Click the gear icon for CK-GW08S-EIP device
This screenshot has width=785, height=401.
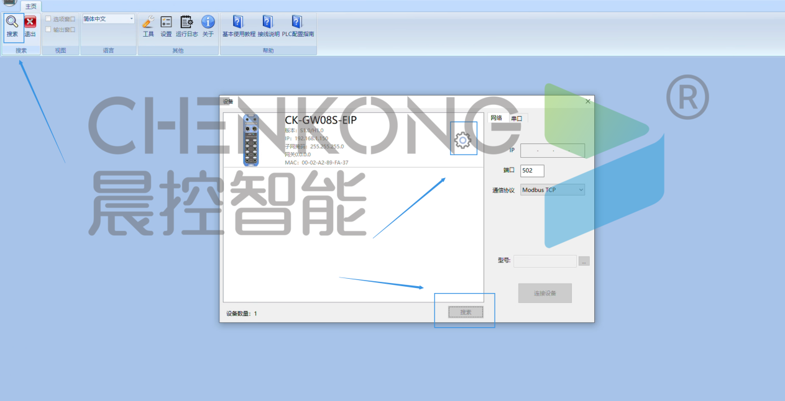tap(463, 141)
